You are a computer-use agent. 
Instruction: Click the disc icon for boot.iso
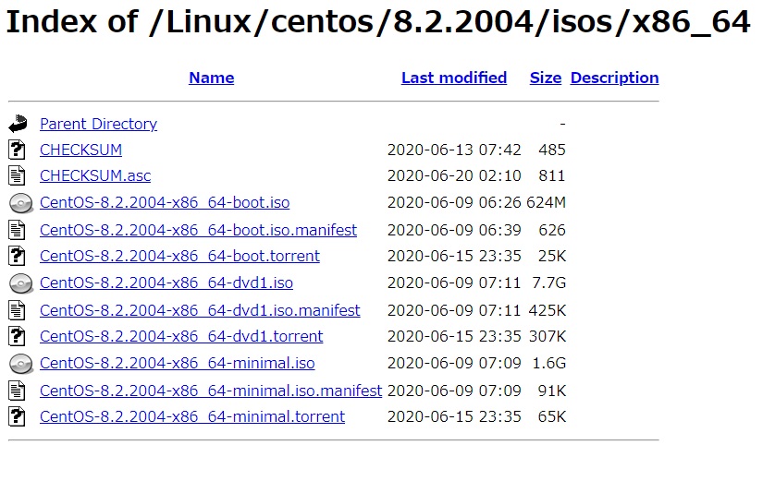coord(21,203)
